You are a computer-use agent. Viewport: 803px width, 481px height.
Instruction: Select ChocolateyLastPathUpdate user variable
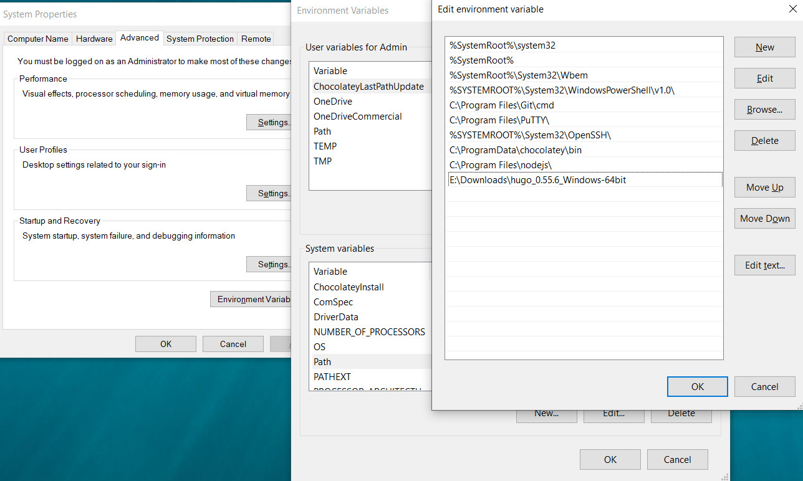[x=370, y=87]
